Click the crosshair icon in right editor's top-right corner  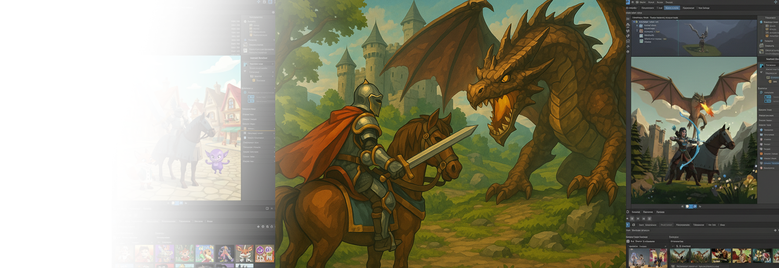(775, 2)
